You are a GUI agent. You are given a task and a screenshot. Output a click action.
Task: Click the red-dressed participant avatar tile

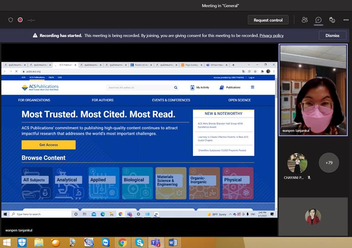[313, 216]
